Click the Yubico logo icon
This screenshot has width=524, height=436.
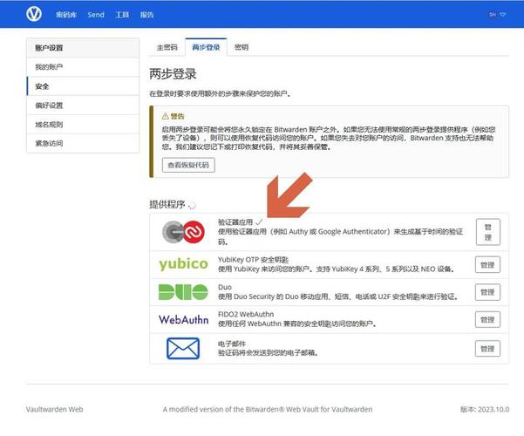click(x=183, y=264)
